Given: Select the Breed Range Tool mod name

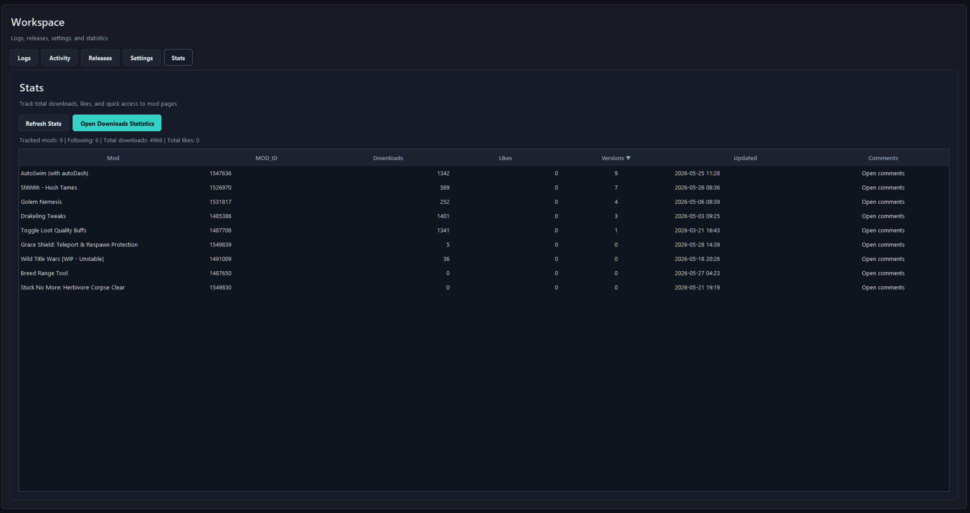Looking at the screenshot, I should pyautogui.click(x=44, y=273).
